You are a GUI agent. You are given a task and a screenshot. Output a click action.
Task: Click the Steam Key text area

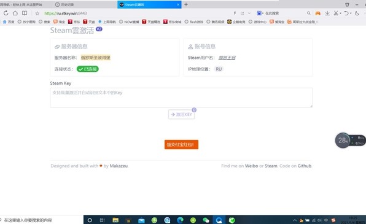(181, 98)
